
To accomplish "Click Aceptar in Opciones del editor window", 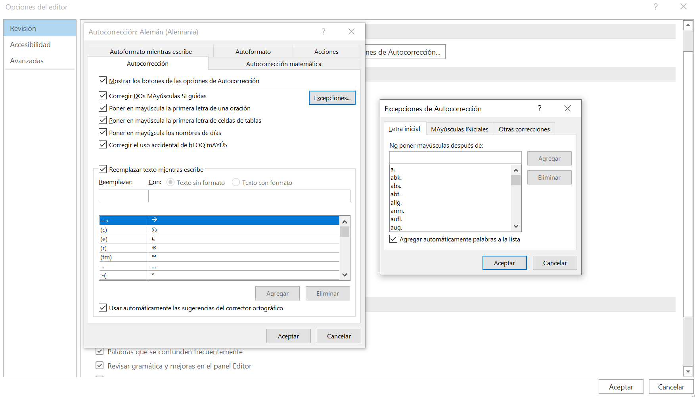I will (x=621, y=387).
